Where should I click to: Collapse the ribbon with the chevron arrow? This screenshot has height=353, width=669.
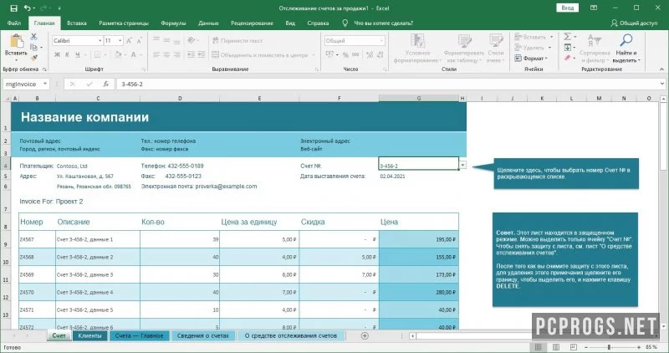tap(661, 69)
